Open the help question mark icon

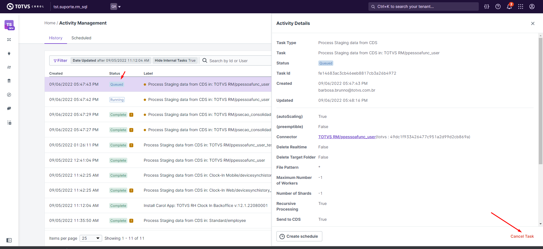[498, 7]
